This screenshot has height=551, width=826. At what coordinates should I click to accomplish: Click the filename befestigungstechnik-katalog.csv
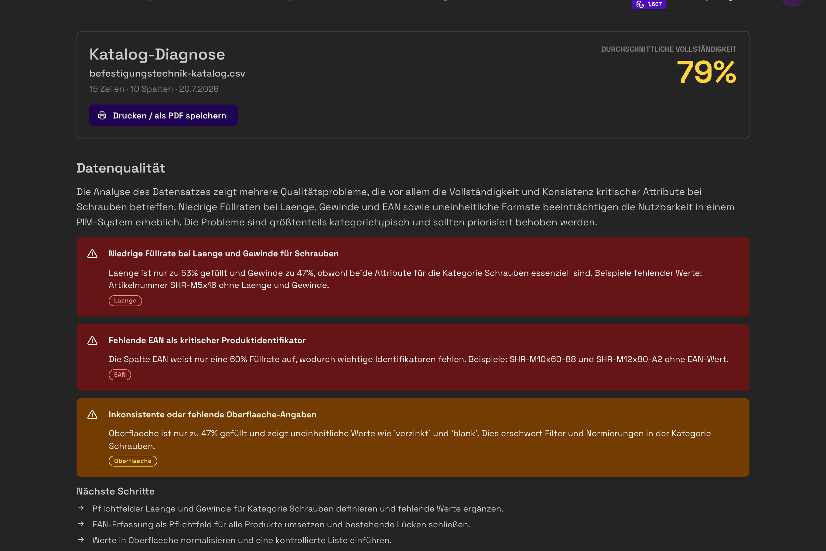(167, 74)
